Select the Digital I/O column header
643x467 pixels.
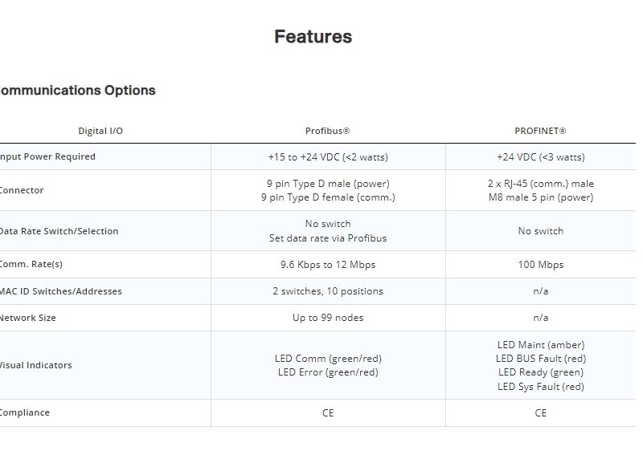coord(100,131)
